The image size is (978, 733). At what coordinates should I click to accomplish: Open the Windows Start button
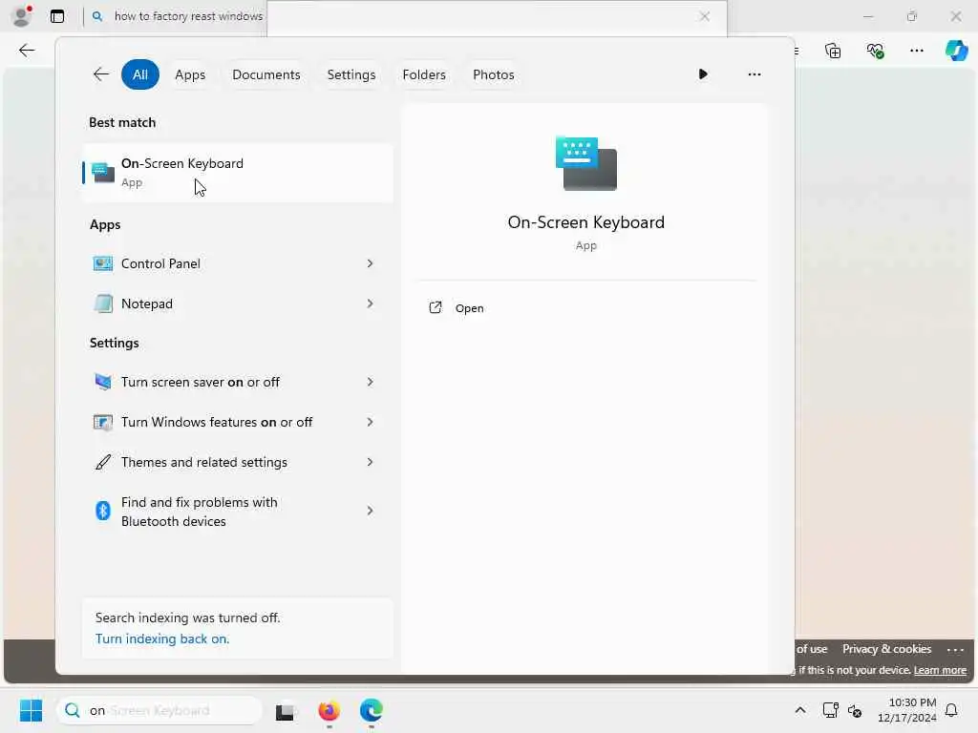(x=31, y=710)
